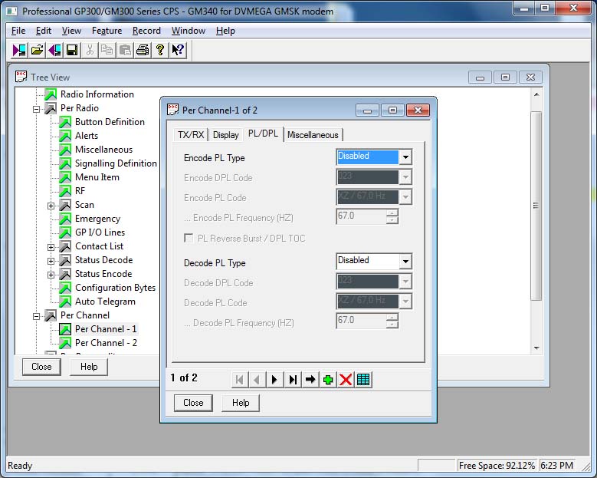Click the Signalling Definition tree icon
The width and height of the screenshot is (597, 478).
[65, 163]
